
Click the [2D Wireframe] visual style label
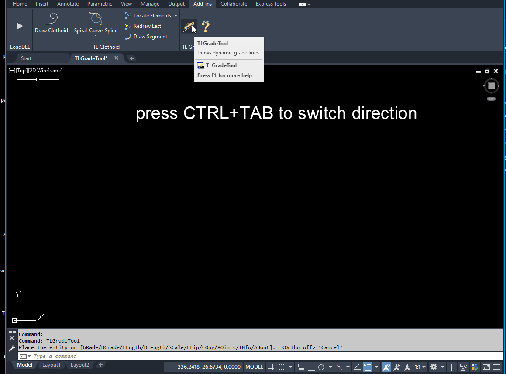point(45,71)
